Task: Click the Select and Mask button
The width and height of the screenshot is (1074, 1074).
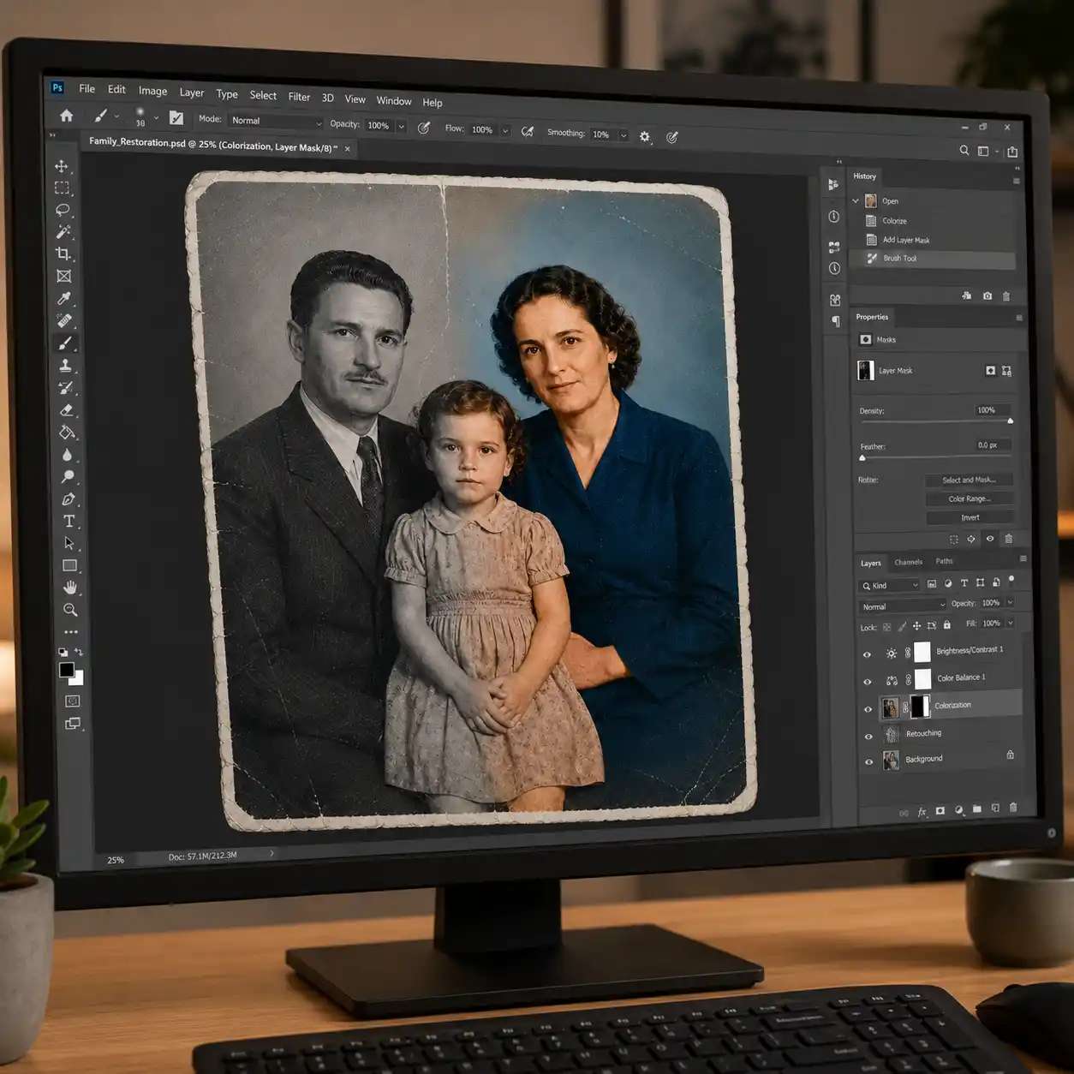Action: [969, 480]
